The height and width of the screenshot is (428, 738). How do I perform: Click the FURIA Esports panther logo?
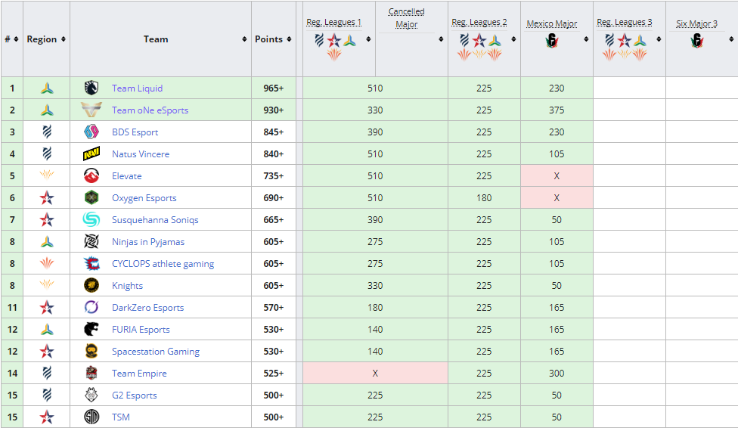(91, 329)
